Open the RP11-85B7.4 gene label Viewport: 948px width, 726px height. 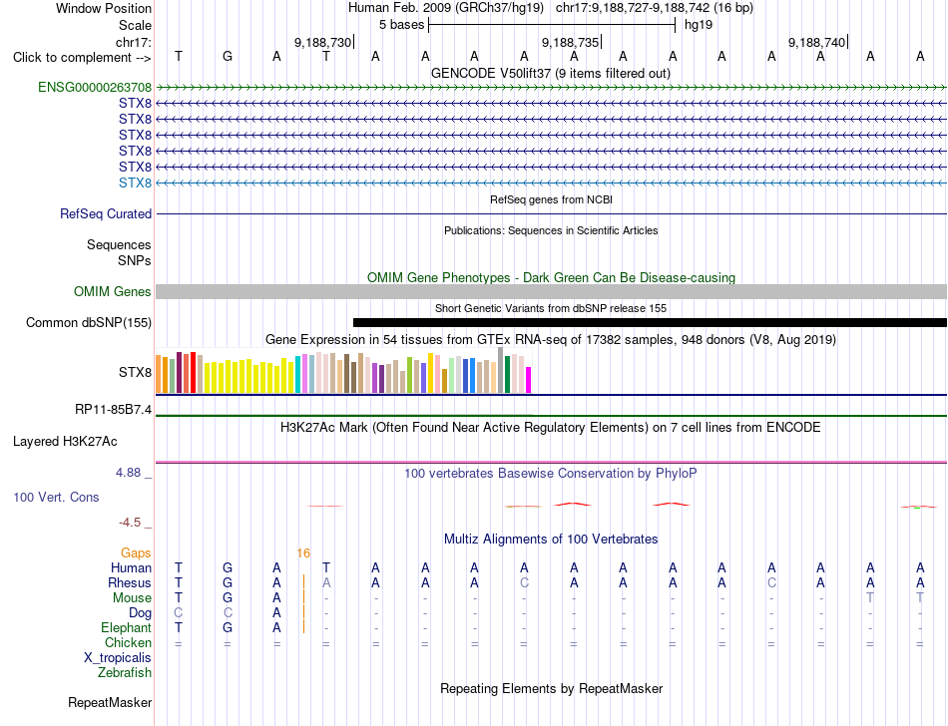coord(113,410)
